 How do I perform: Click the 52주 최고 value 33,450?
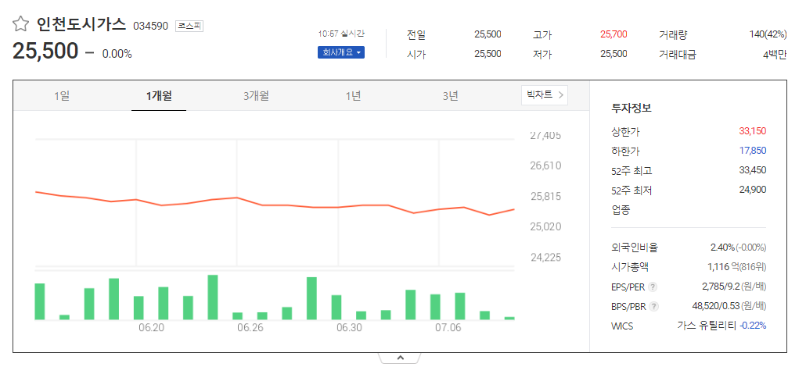tap(753, 169)
